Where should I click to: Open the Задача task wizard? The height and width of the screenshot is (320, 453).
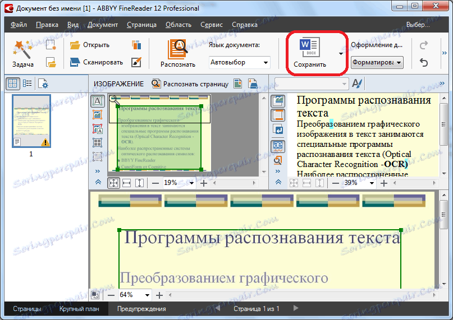22,54
